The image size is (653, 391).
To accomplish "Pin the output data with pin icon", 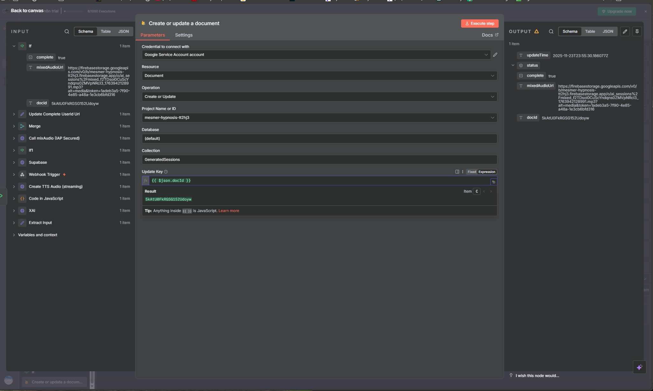I will [x=637, y=31].
